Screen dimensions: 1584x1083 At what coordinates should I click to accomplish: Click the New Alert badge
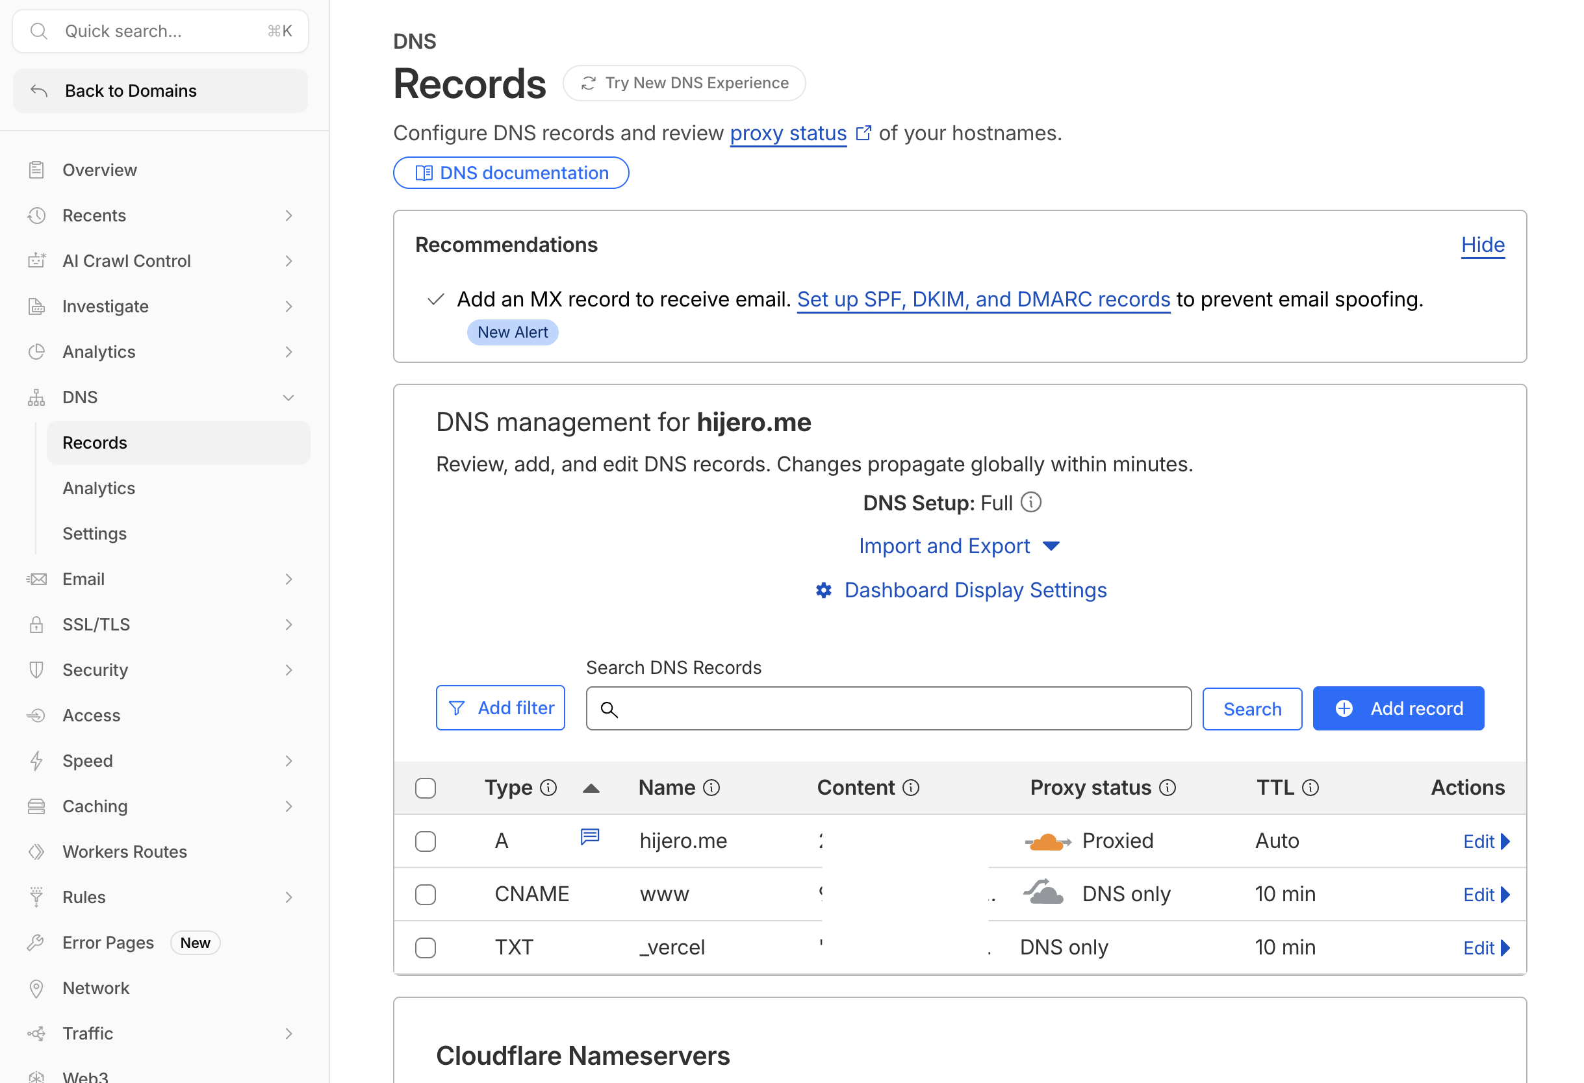[x=513, y=332]
